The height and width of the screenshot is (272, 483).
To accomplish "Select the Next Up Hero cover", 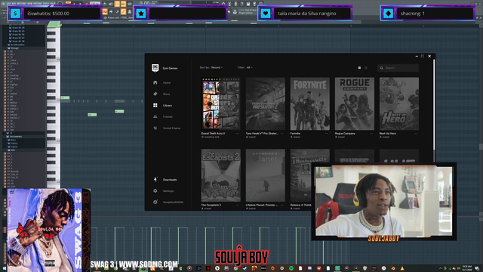I will tap(399, 104).
